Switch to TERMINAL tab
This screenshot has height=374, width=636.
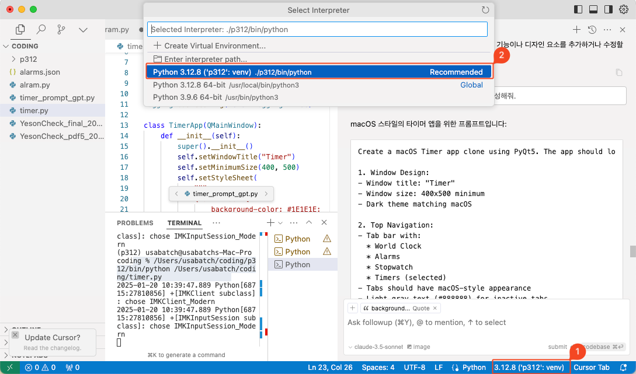[185, 223]
